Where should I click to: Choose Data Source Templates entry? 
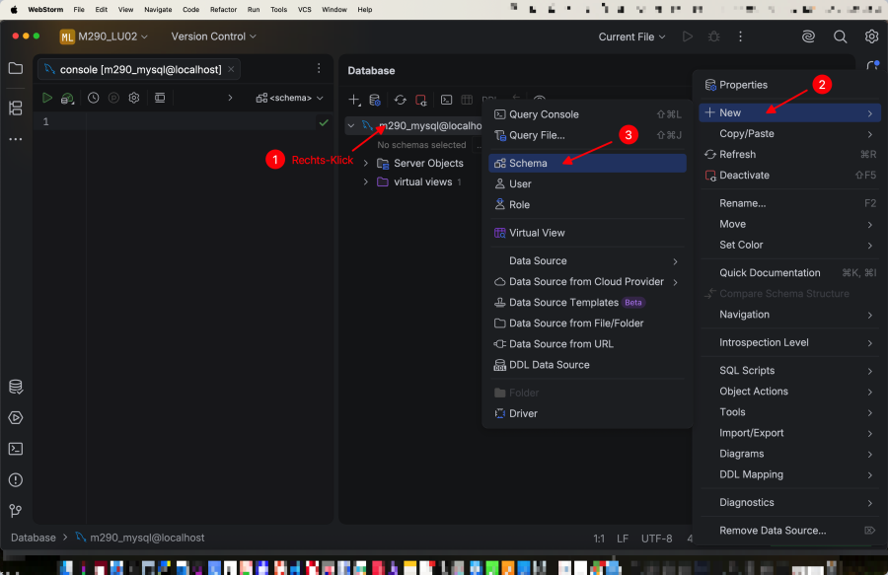(x=587, y=303)
